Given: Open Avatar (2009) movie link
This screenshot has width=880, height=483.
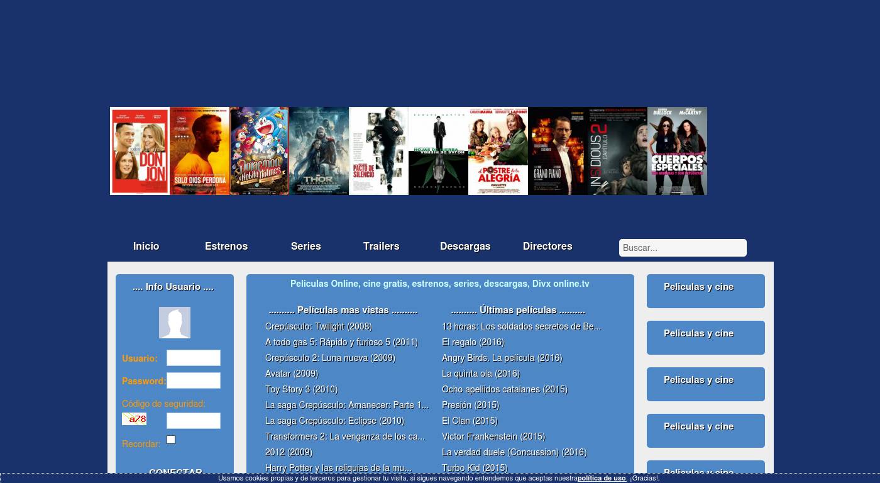Looking at the screenshot, I should [292, 374].
